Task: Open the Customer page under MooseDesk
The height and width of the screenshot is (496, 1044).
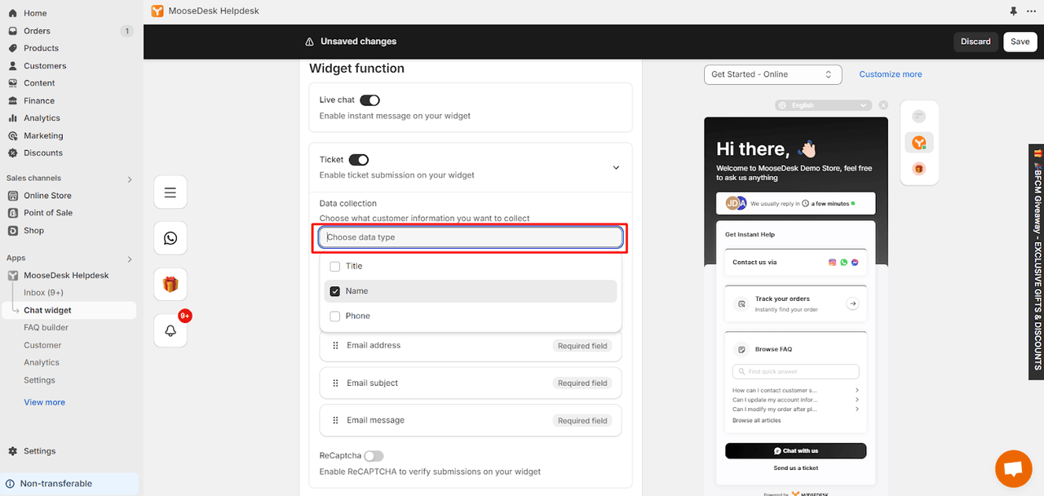Action: tap(42, 345)
